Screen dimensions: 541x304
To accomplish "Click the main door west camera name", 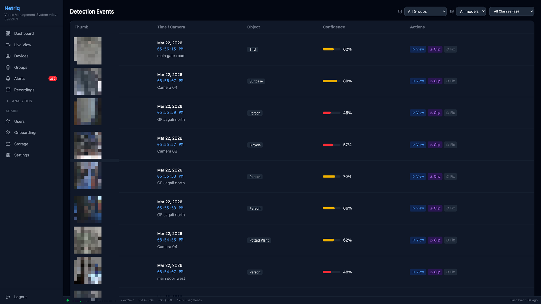I will 171,278.
